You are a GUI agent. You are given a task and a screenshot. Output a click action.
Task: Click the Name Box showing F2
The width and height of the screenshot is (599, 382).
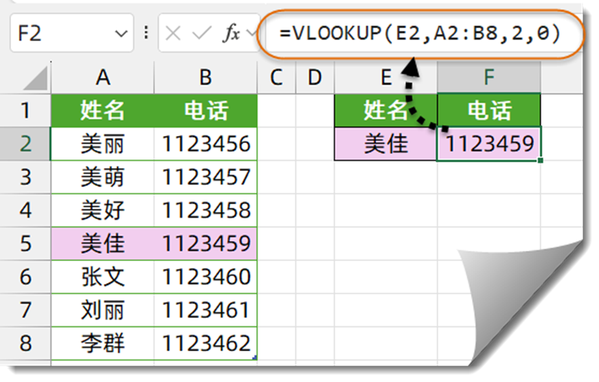tap(72, 33)
